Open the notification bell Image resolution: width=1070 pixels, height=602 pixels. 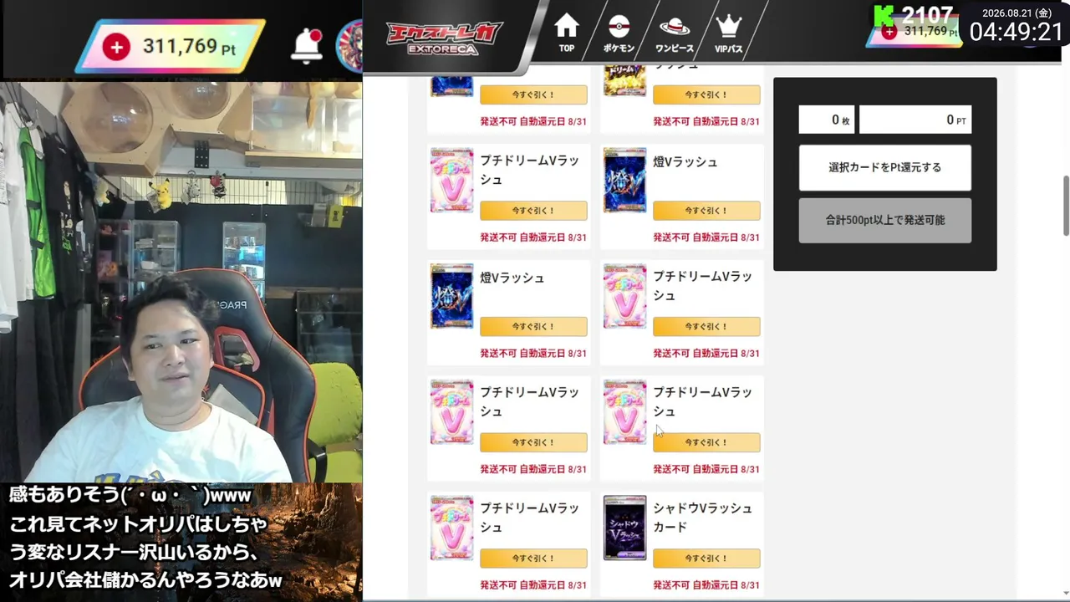point(307,45)
